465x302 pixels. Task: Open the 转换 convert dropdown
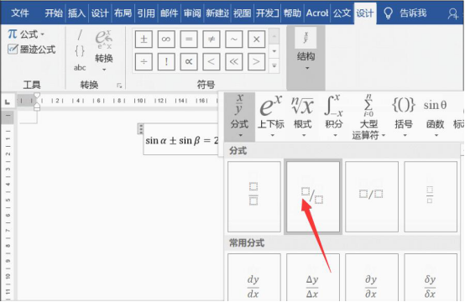(x=104, y=50)
